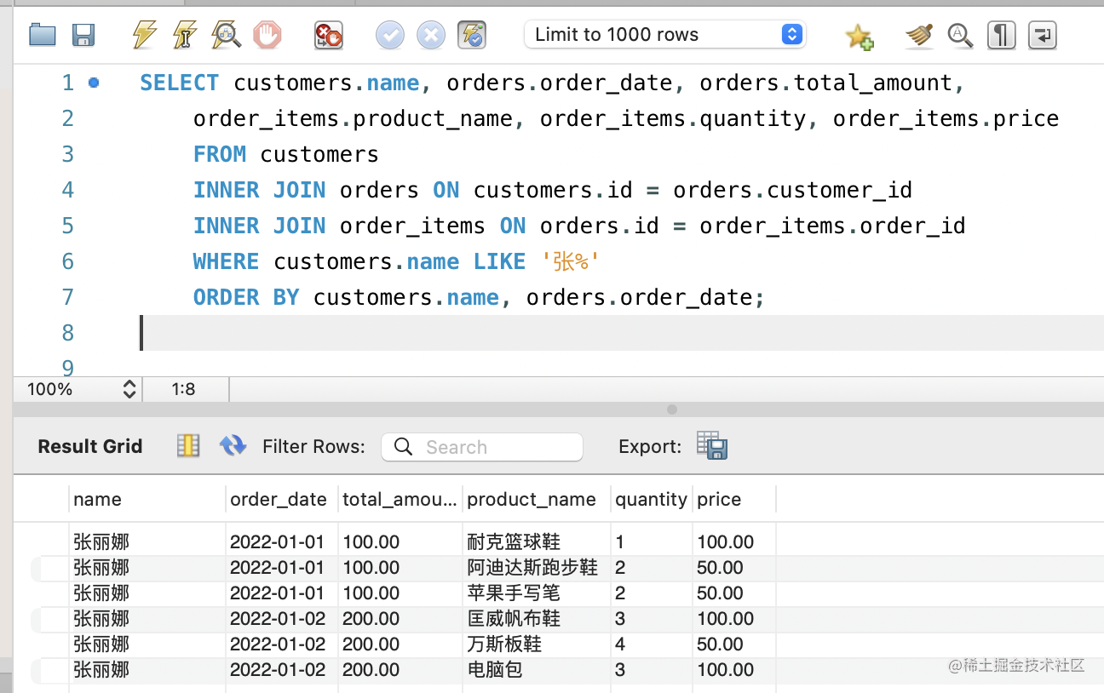Click orders.customer_id on line 4

pos(793,190)
